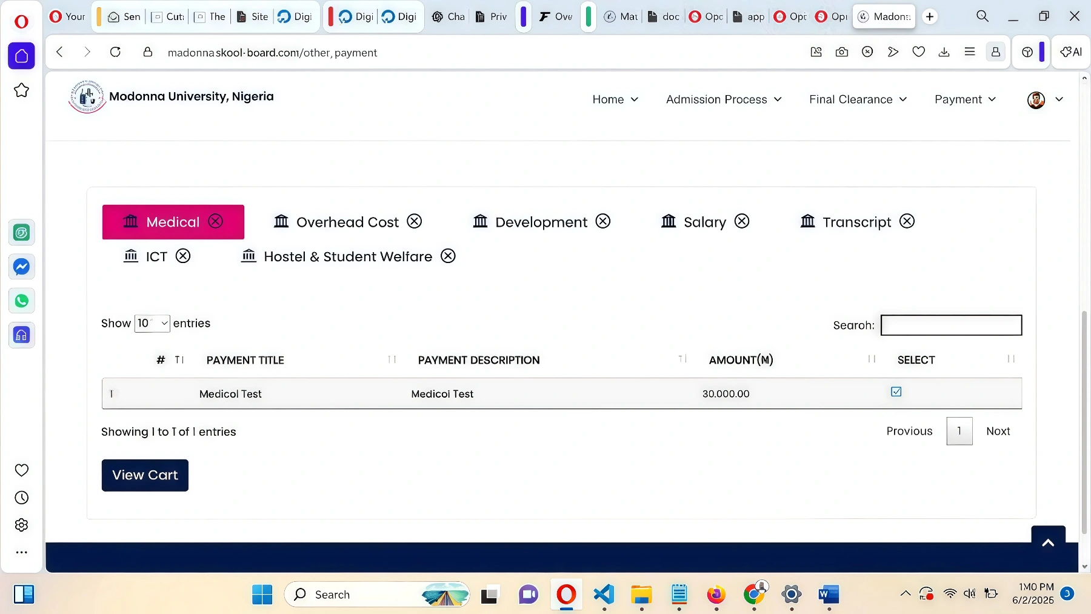Reload the current page
Image resolution: width=1091 pixels, height=614 pixels.
pyautogui.click(x=115, y=52)
